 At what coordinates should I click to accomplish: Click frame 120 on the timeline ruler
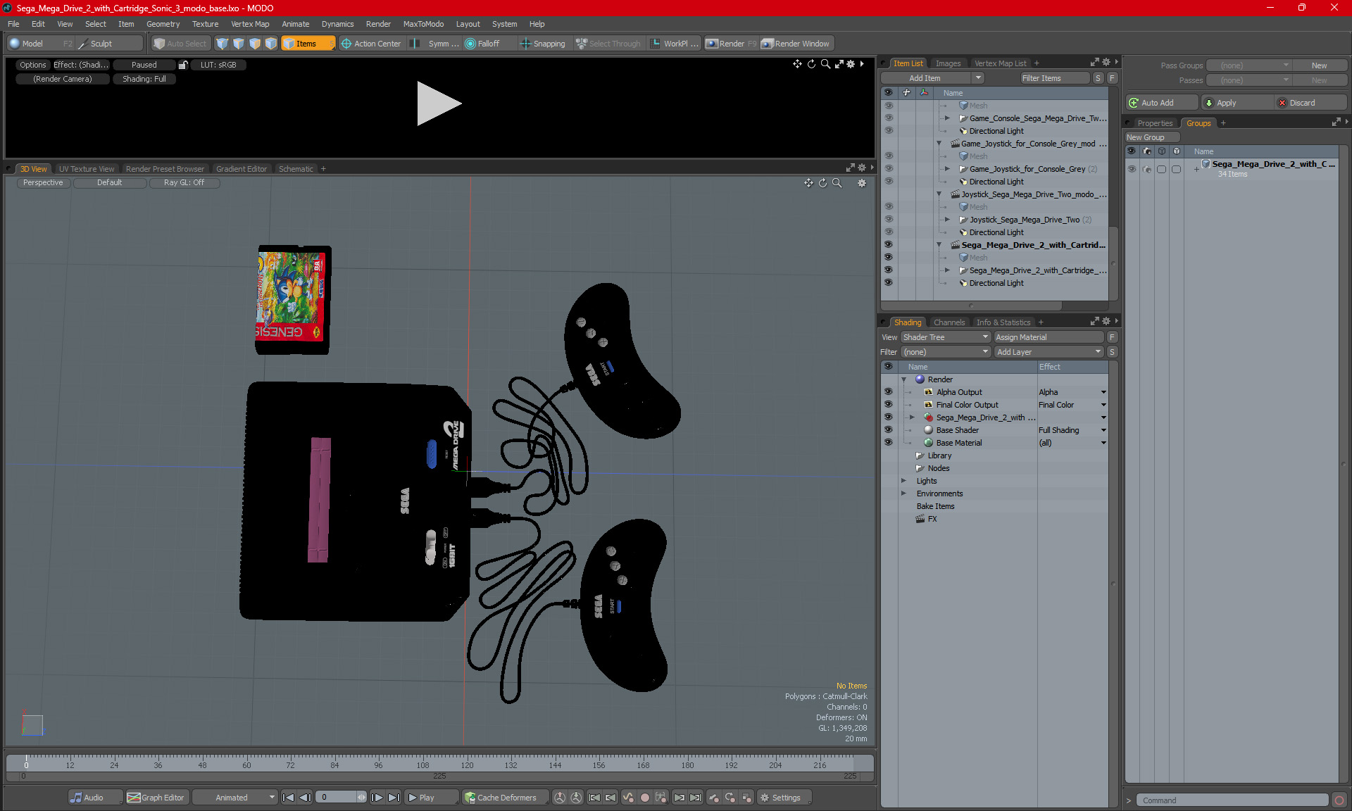point(467,765)
